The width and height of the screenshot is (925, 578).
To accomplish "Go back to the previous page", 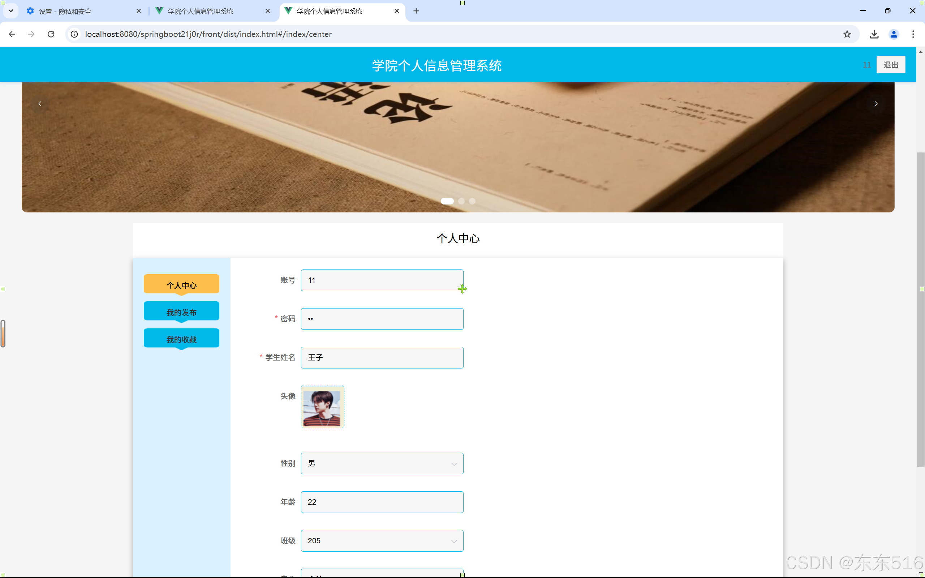I will pyautogui.click(x=12, y=34).
